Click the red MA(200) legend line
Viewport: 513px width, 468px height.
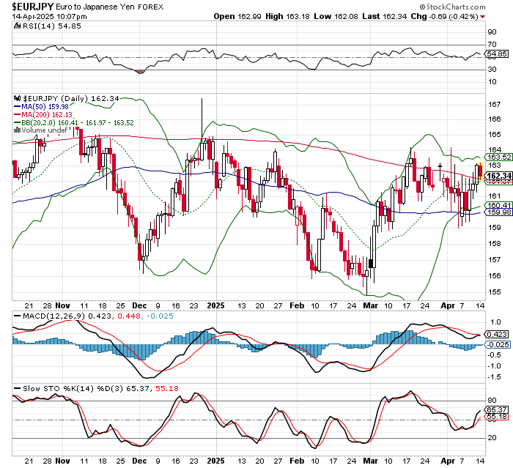click(18, 115)
